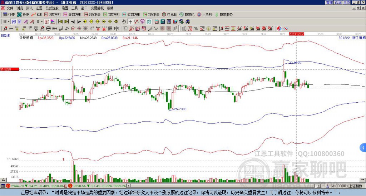366x196 pixels.
Task: Open the 赢家轮 wheel tool
Action: coord(187,14)
